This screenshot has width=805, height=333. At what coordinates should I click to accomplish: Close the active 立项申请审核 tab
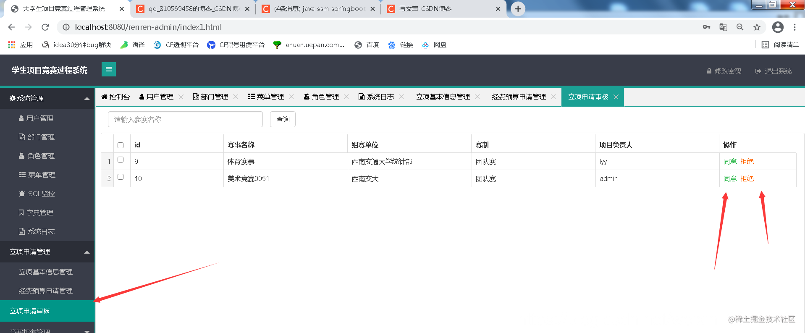pos(616,97)
